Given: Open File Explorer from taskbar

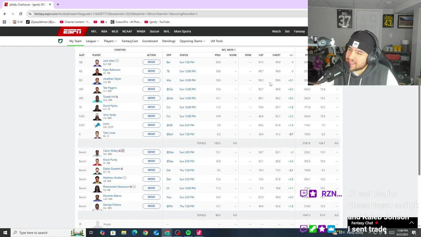Looking at the screenshot, I should click(x=124, y=233).
